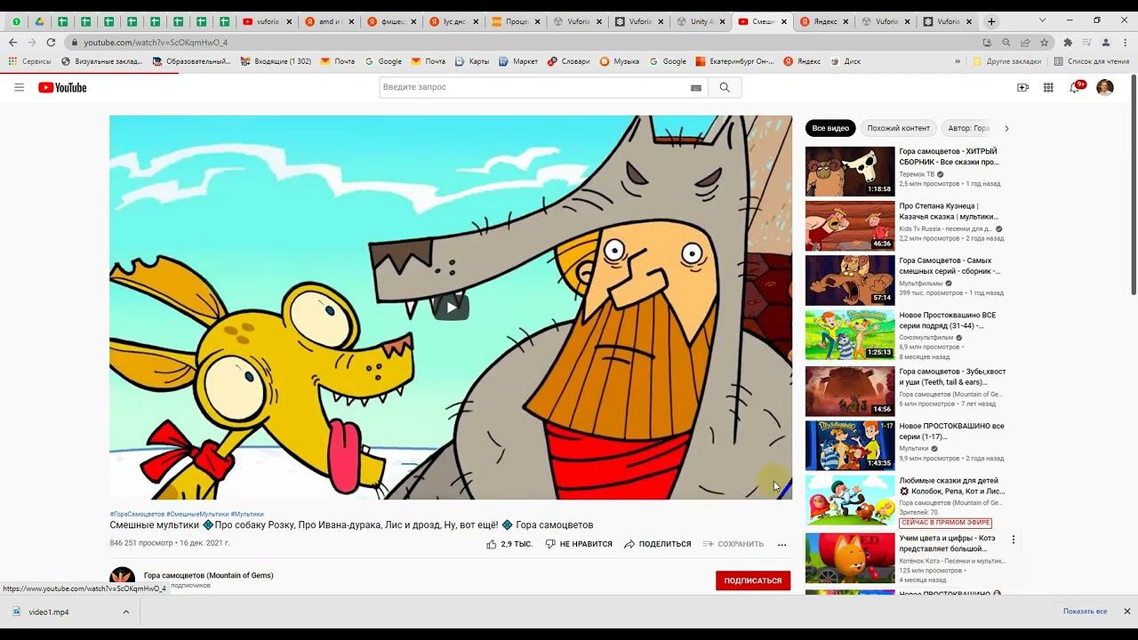Click the #ГораСамоцветов hashtag
This screenshot has height=640, width=1138.
[x=137, y=514]
